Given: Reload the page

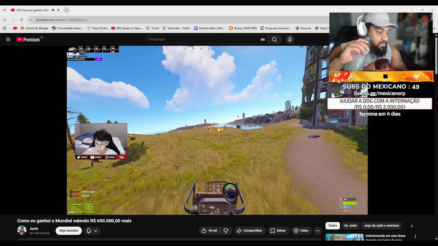Looking at the screenshot, I should pyautogui.click(x=21, y=20).
